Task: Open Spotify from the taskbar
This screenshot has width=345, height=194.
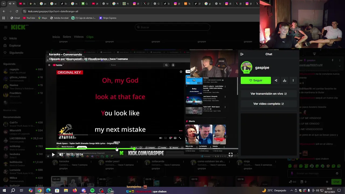Action: pyautogui.click(x=92, y=190)
